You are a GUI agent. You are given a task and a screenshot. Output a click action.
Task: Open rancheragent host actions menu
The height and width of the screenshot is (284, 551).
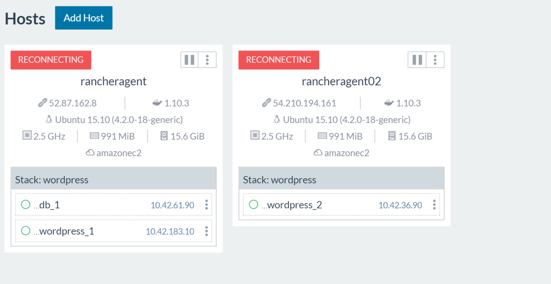(x=207, y=60)
